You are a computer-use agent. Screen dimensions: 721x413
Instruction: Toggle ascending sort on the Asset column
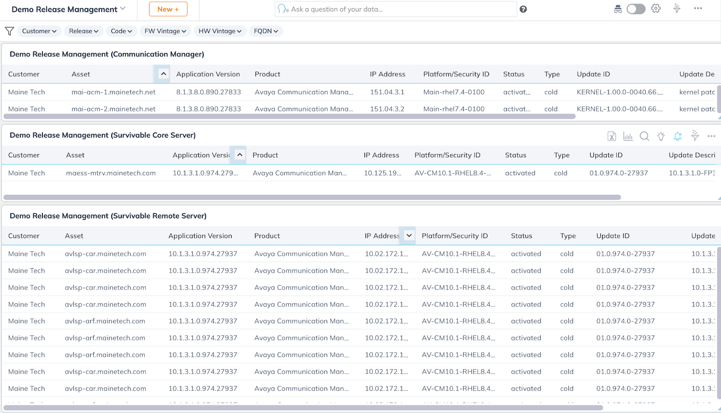(162, 73)
